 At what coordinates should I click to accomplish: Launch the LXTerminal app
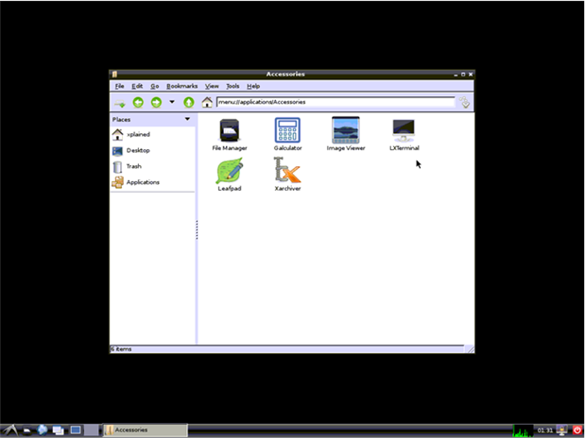404,134
